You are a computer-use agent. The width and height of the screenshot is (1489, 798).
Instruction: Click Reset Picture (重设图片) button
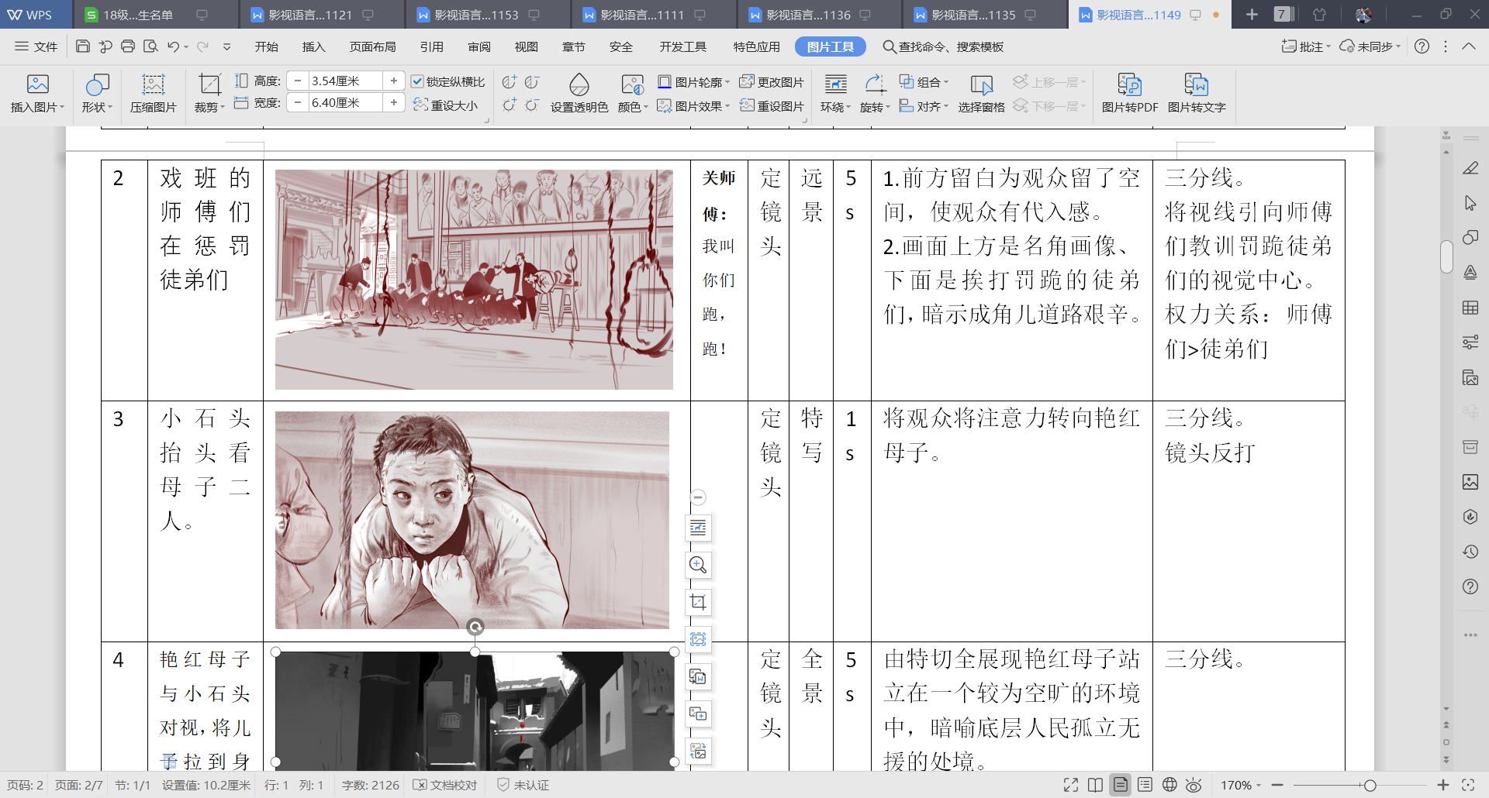772,106
